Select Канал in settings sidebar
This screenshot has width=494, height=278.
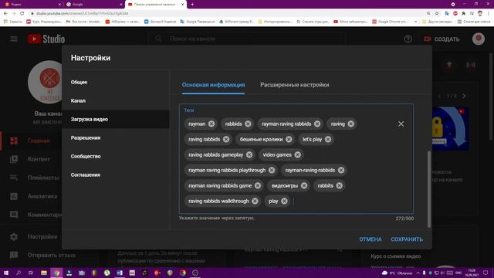[x=116, y=101]
